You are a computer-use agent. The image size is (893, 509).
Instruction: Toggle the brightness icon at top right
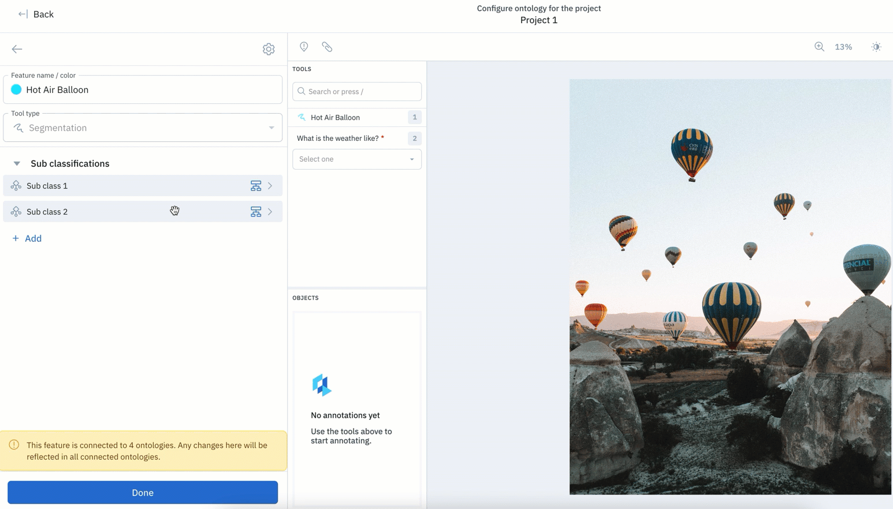(876, 47)
